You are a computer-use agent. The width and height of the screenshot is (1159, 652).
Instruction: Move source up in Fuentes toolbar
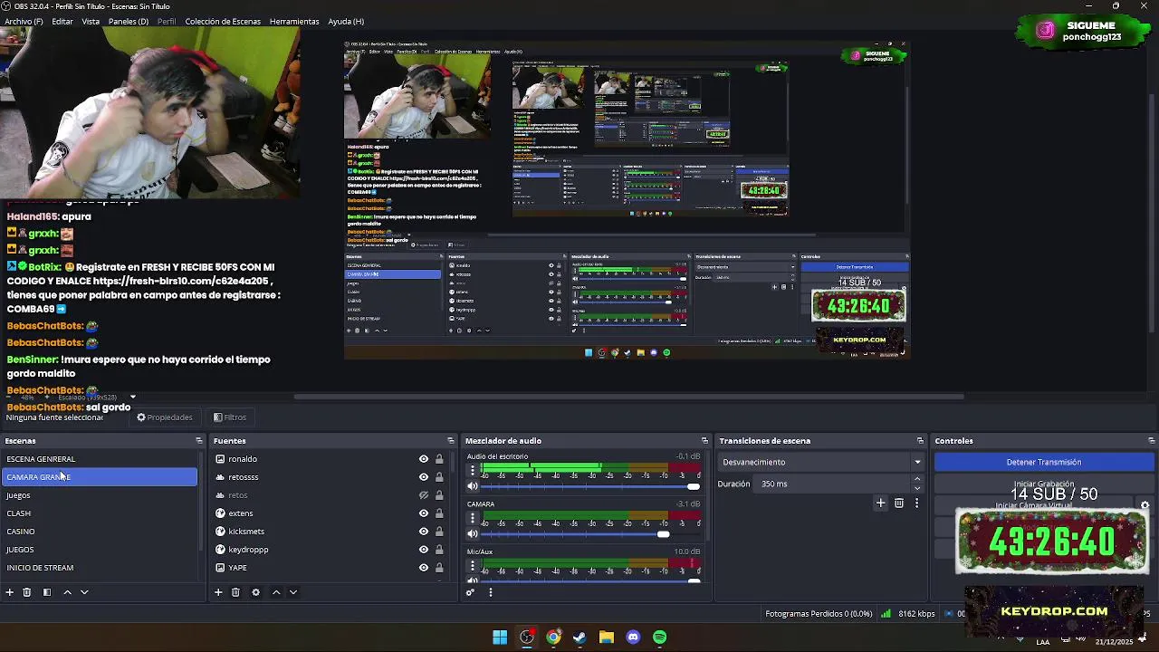coord(276,592)
